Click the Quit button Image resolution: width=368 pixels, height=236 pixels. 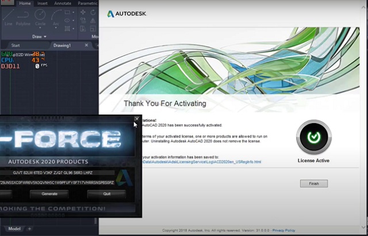click(106, 194)
